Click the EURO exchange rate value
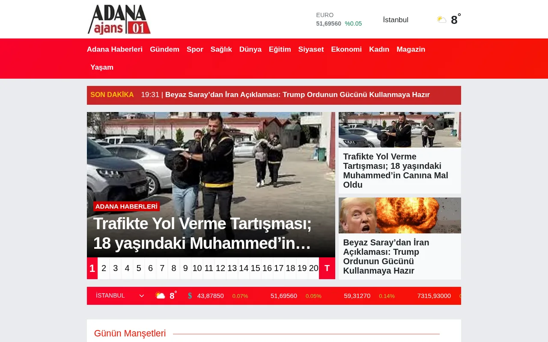Image resolution: width=548 pixels, height=342 pixels. point(328,24)
